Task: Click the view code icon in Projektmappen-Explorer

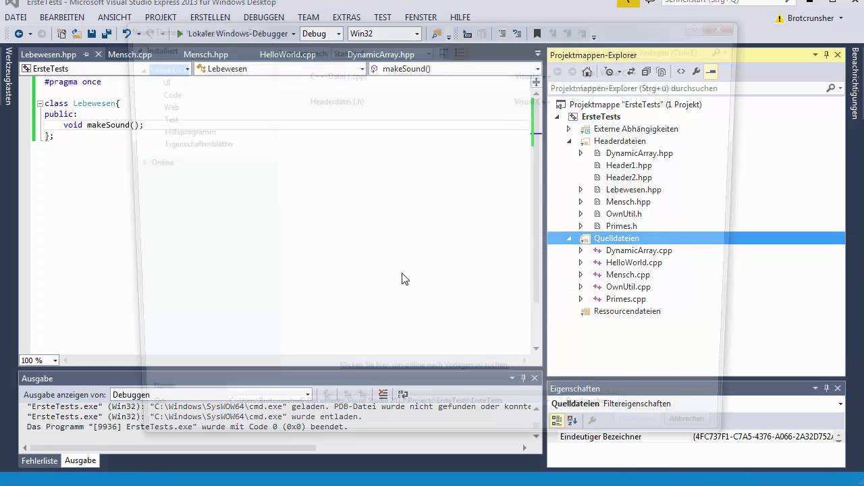Action: click(x=680, y=72)
